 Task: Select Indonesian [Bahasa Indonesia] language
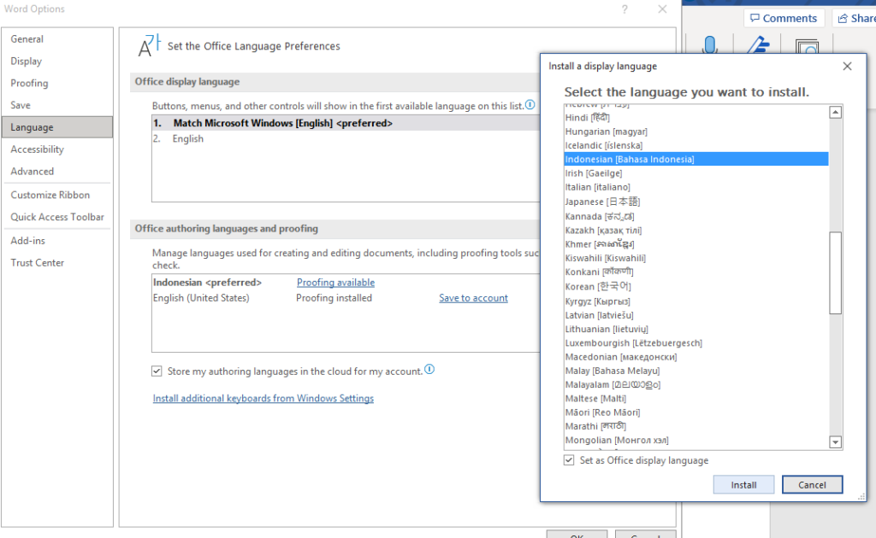point(696,160)
